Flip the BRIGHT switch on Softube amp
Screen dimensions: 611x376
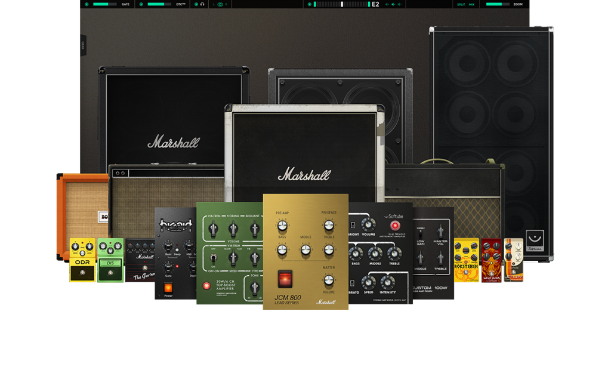tap(353, 225)
